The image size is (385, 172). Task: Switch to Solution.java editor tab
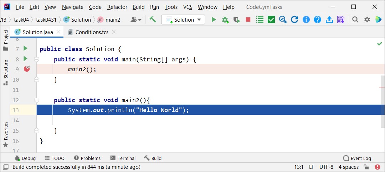(37, 32)
